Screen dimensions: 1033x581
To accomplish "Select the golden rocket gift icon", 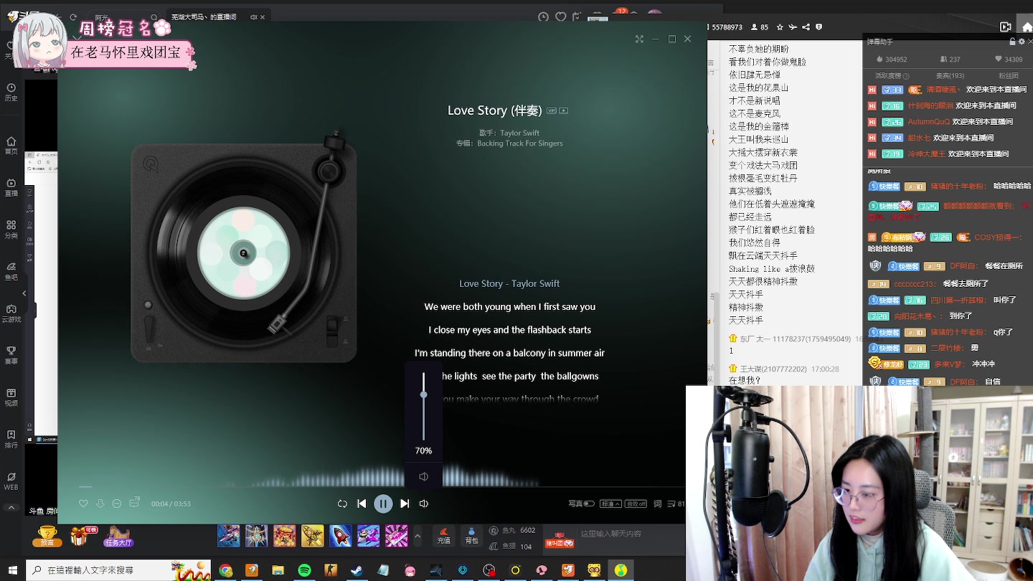I will click(x=313, y=536).
